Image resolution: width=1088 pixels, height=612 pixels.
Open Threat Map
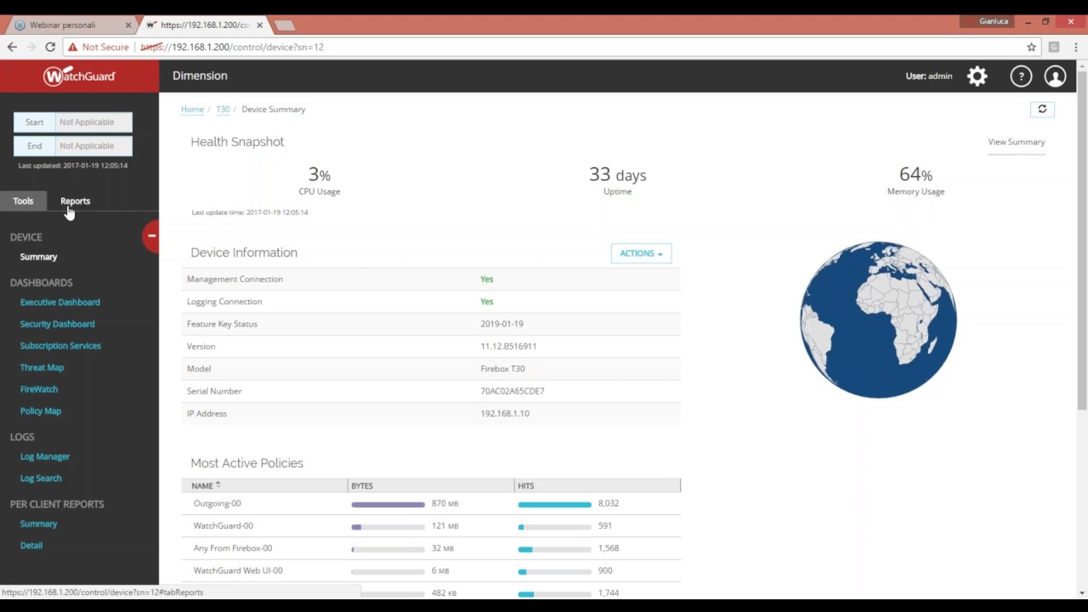pos(42,368)
